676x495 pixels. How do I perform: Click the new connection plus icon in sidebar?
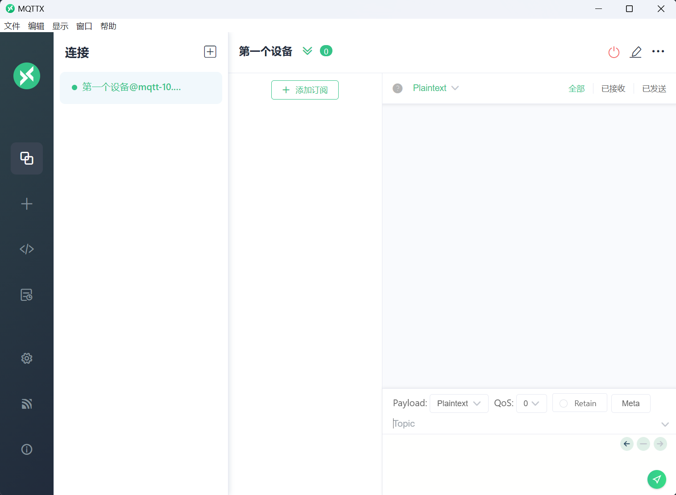pyautogui.click(x=27, y=204)
